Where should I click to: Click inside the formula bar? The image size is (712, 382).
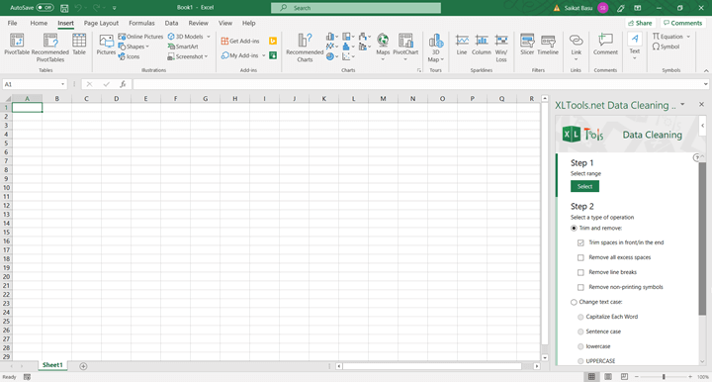pyautogui.click(x=417, y=84)
